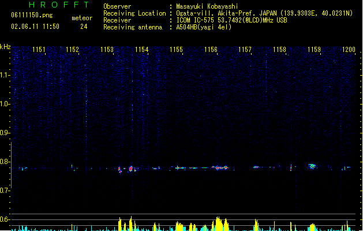Click the Receiver label

point(117,20)
